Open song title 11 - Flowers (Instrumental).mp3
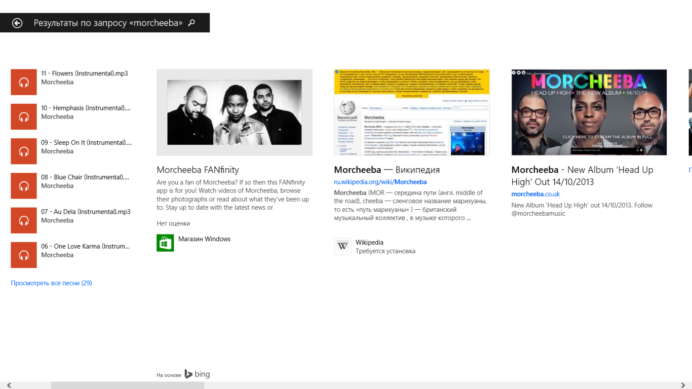692x389 pixels. tap(85, 73)
